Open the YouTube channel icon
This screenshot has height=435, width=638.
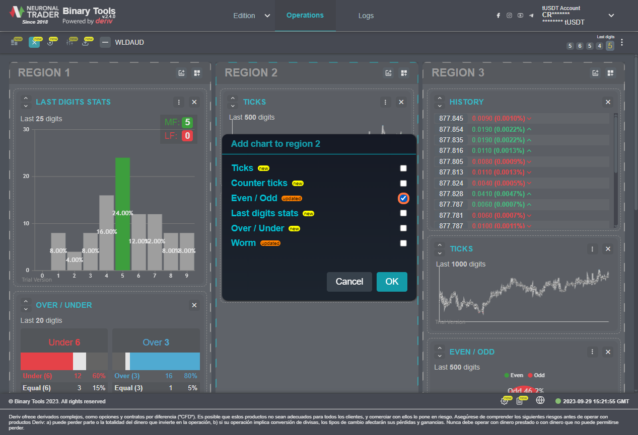click(520, 16)
